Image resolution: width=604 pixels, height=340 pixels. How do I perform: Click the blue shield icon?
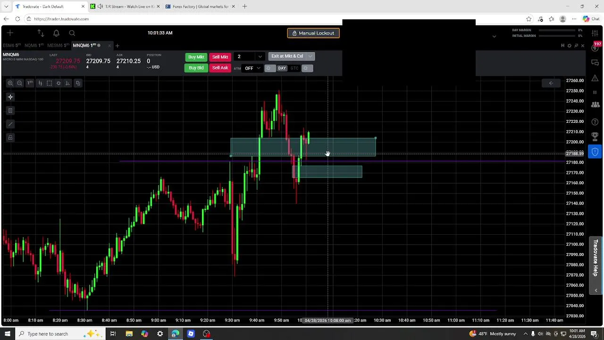tap(595, 152)
